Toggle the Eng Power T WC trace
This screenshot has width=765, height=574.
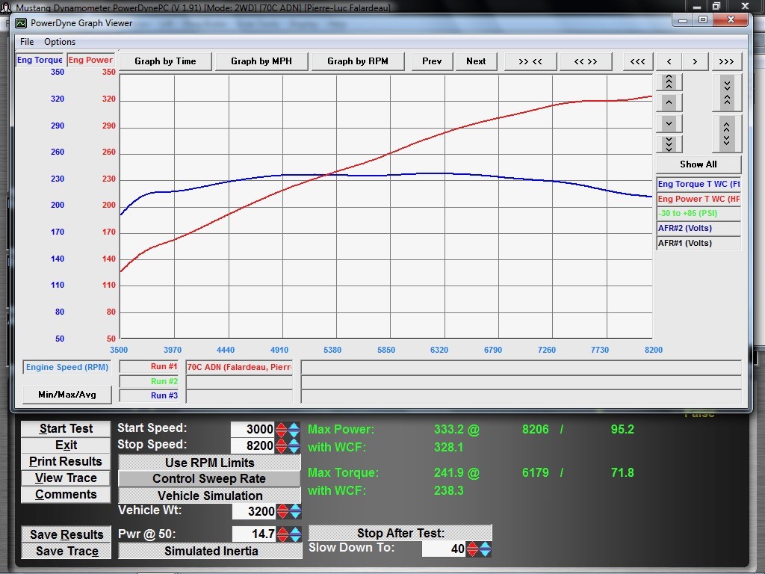699,199
